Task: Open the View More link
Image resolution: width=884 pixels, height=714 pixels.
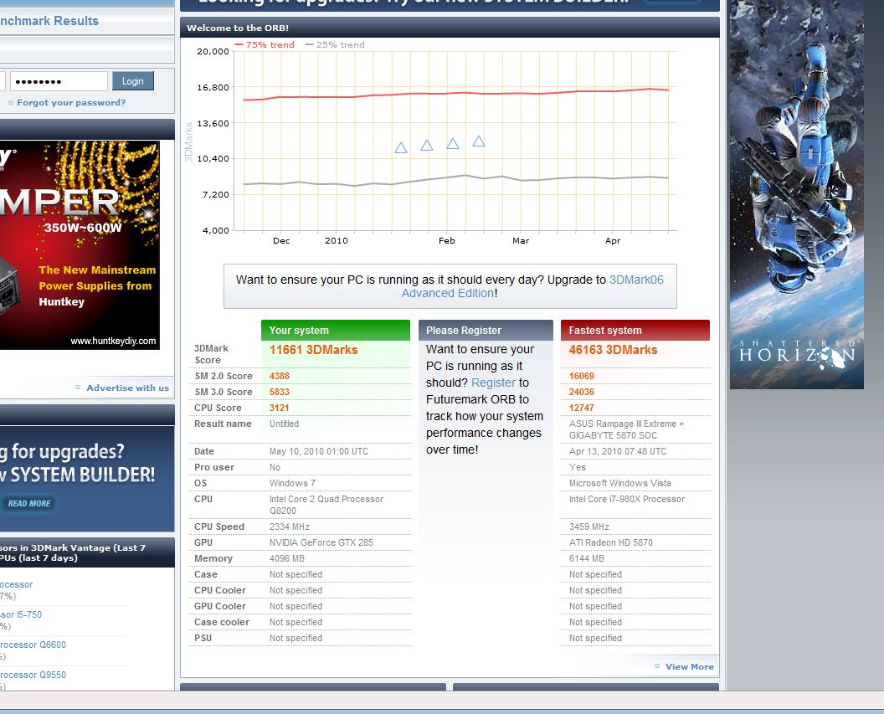Action: (x=690, y=666)
